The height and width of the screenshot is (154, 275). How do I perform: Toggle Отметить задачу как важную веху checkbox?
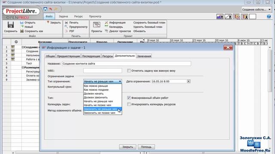[129, 71]
